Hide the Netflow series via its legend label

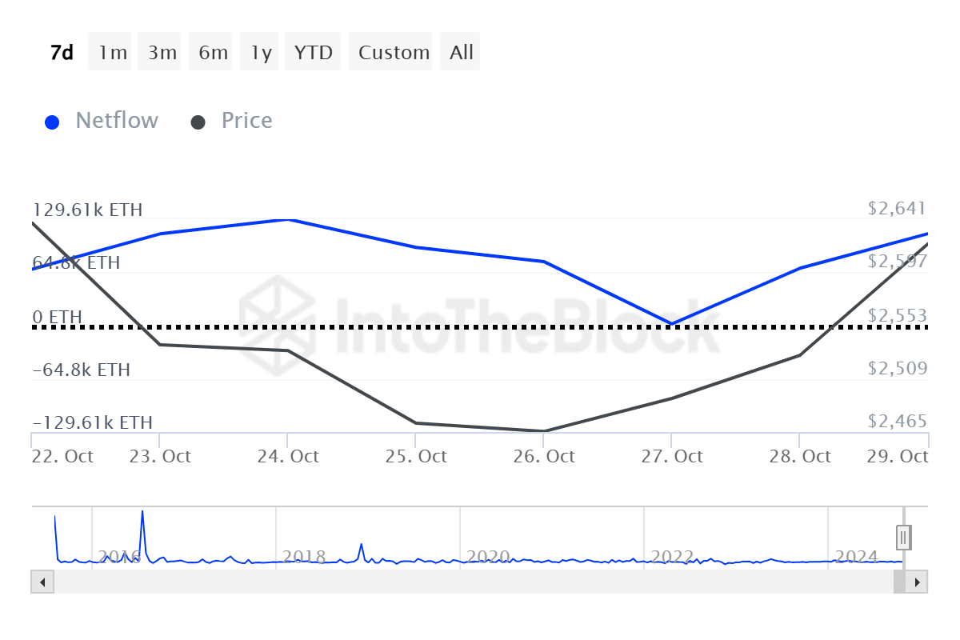coord(117,121)
